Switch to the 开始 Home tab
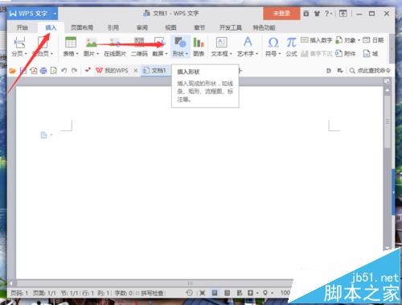The width and height of the screenshot is (402, 305). (22, 27)
